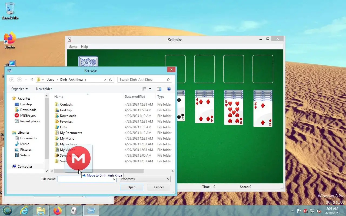
Task: Expand the address bar history dropdown
Action: tap(105, 80)
